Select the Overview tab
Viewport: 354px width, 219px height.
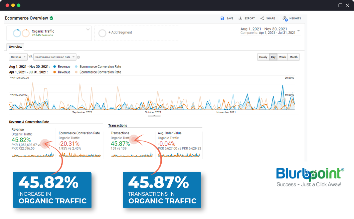click(x=15, y=47)
